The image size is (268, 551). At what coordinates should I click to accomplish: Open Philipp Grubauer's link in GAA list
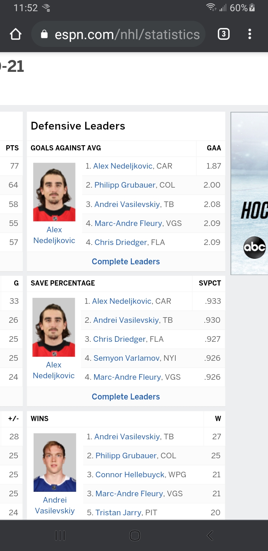(x=125, y=185)
